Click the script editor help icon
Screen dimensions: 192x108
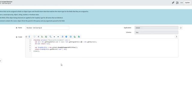(x=26, y=37)
